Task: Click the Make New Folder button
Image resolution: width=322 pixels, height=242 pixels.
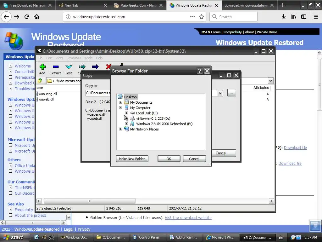Action: tap(132, 159)
